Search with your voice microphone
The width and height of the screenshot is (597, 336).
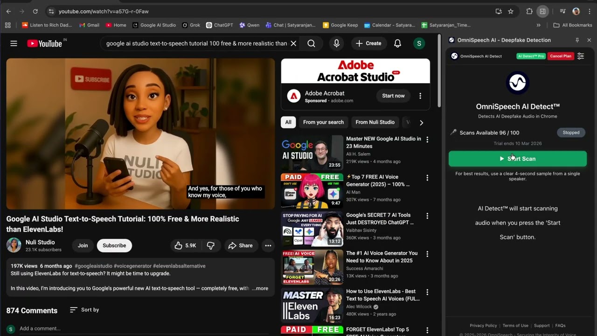[x=336, y=43]
